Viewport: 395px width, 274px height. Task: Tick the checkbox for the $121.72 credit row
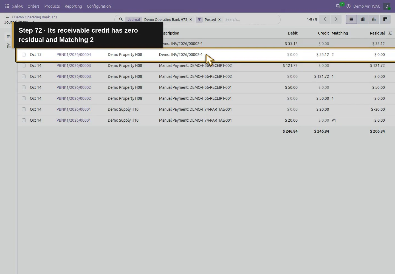[24, 76]
